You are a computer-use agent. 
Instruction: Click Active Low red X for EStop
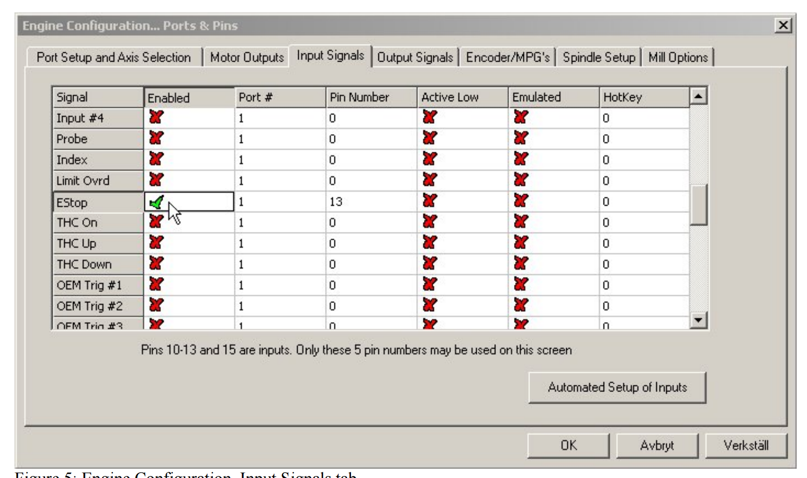pyautogui.click(x=430, y=201)
